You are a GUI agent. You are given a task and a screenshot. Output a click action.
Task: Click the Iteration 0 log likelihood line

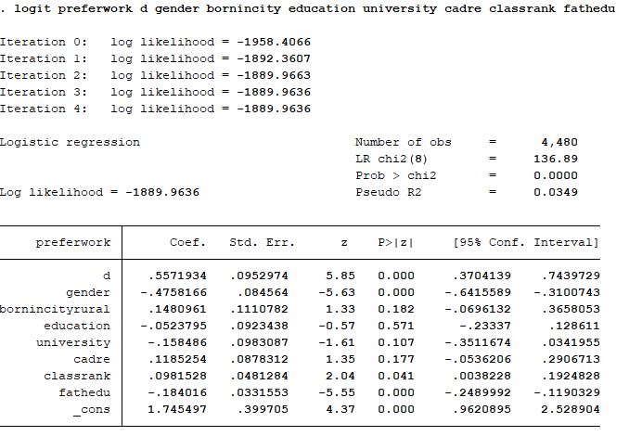coord(155,43)
